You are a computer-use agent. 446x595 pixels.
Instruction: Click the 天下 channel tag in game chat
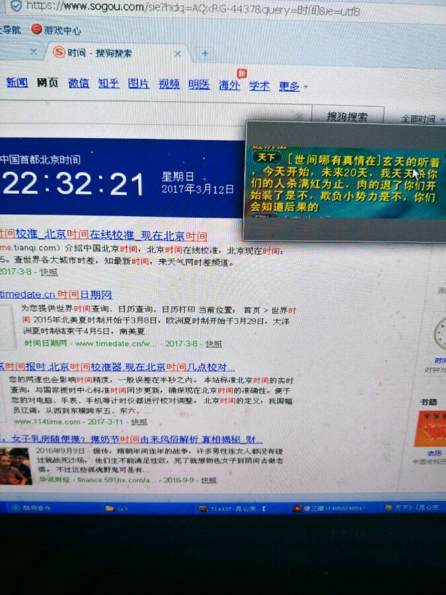click(x=266, y=157)
